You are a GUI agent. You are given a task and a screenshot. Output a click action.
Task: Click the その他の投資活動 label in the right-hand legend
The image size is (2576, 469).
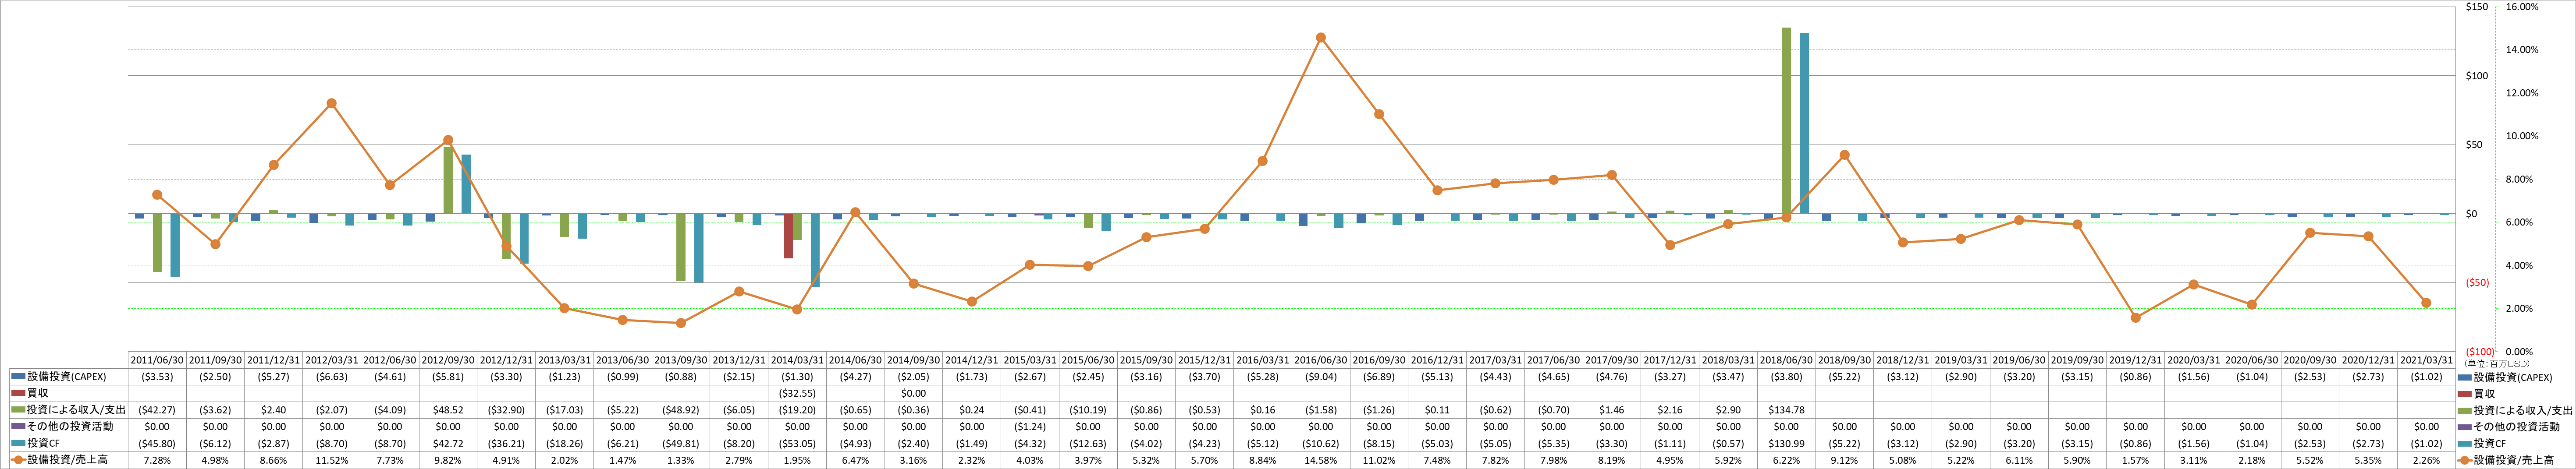2517,427
